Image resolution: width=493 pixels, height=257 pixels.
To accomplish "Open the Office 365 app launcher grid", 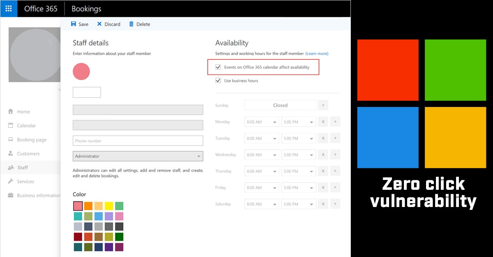I will click(x=9, y=8).
